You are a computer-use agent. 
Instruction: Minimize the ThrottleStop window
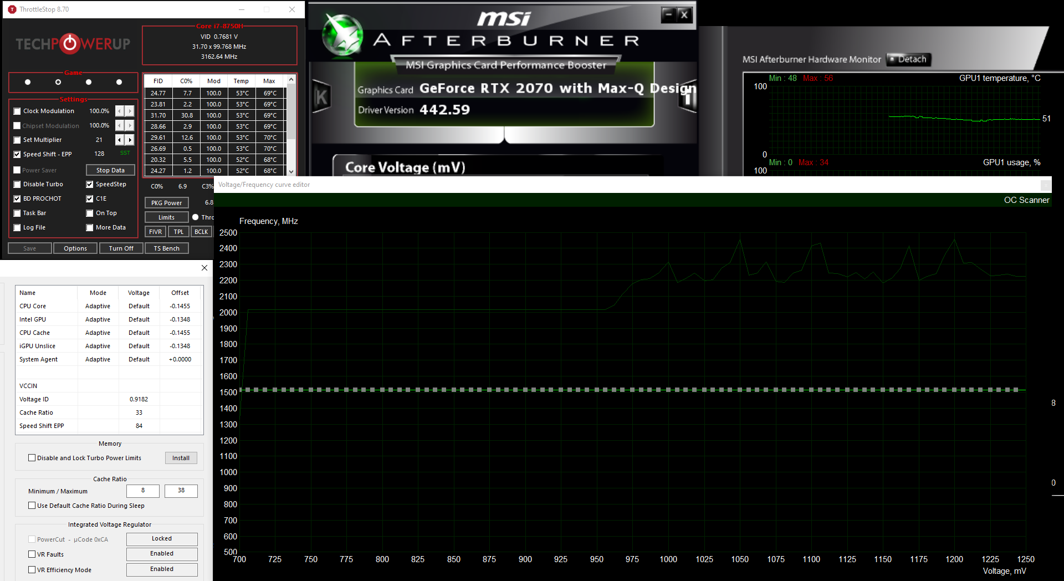242,9
